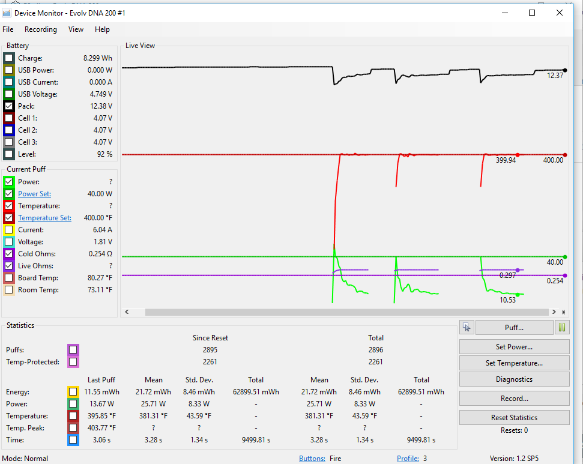Screen dimensions: 583x464
Task: Click right arrow on graph scrollbar
Action: point(554,312)
